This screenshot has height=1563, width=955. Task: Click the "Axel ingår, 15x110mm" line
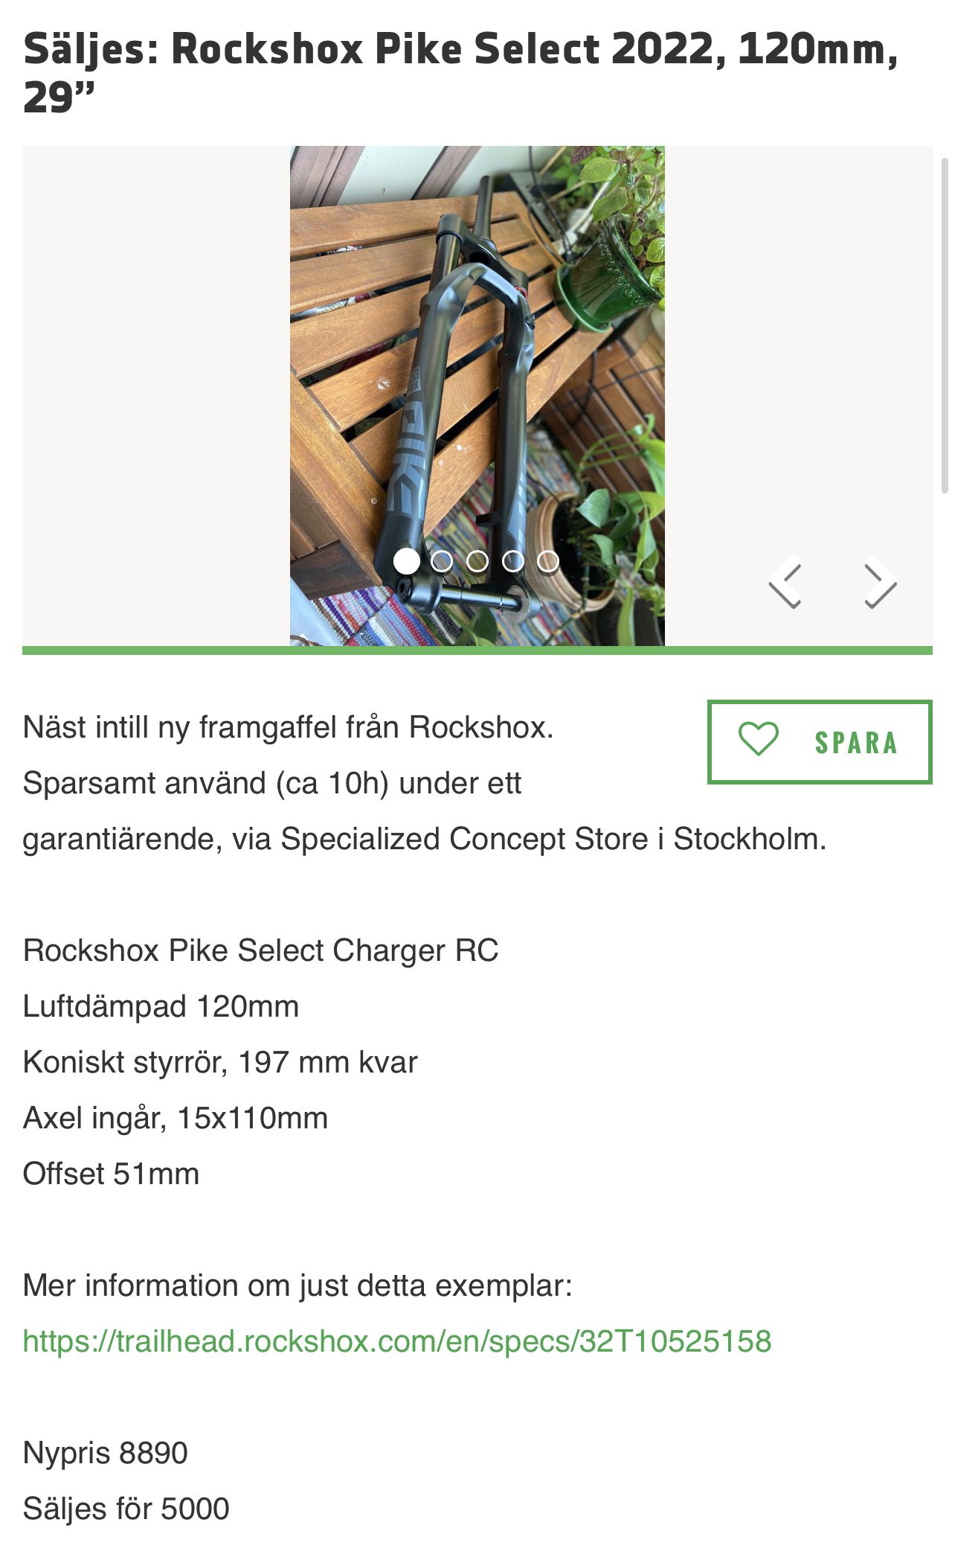(176, 1118)
